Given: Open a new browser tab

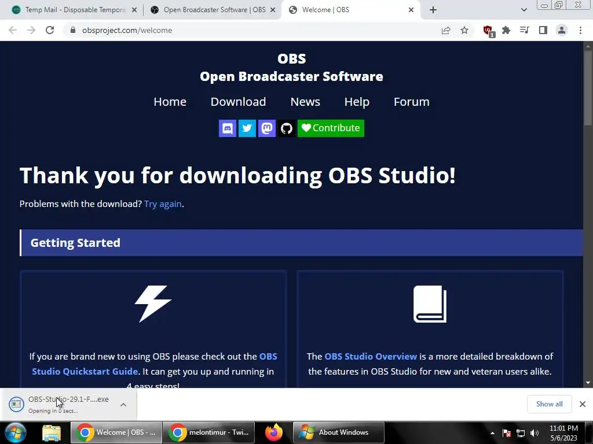Looking at the screenshot, I should [x=433, y=10].
